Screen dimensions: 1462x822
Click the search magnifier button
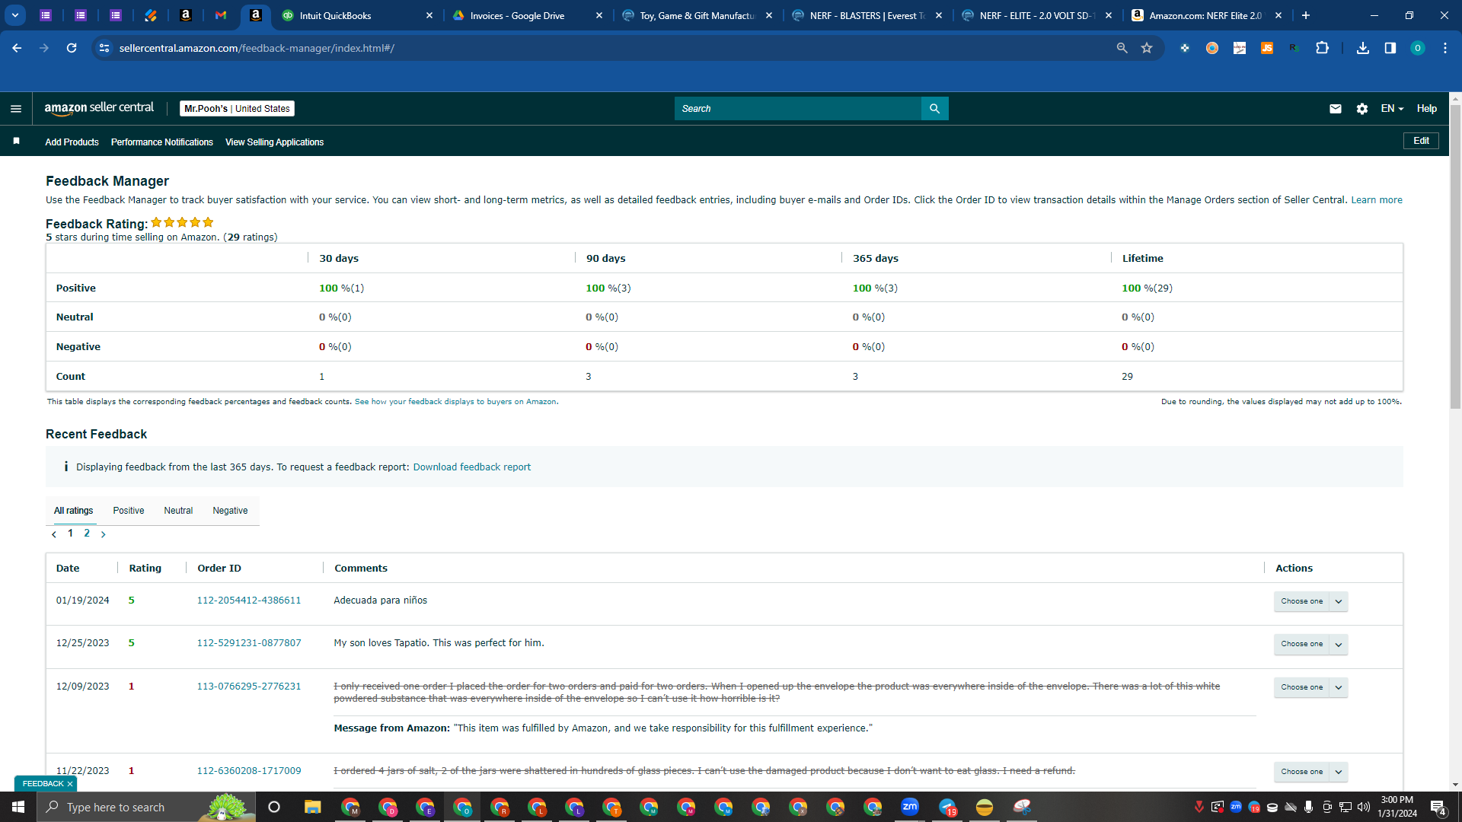pos(934,109)
